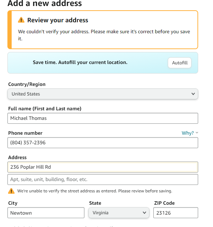213x227 pixels.
Task: Open the Country/Region United States dropdown
Action: coord(103,94)
